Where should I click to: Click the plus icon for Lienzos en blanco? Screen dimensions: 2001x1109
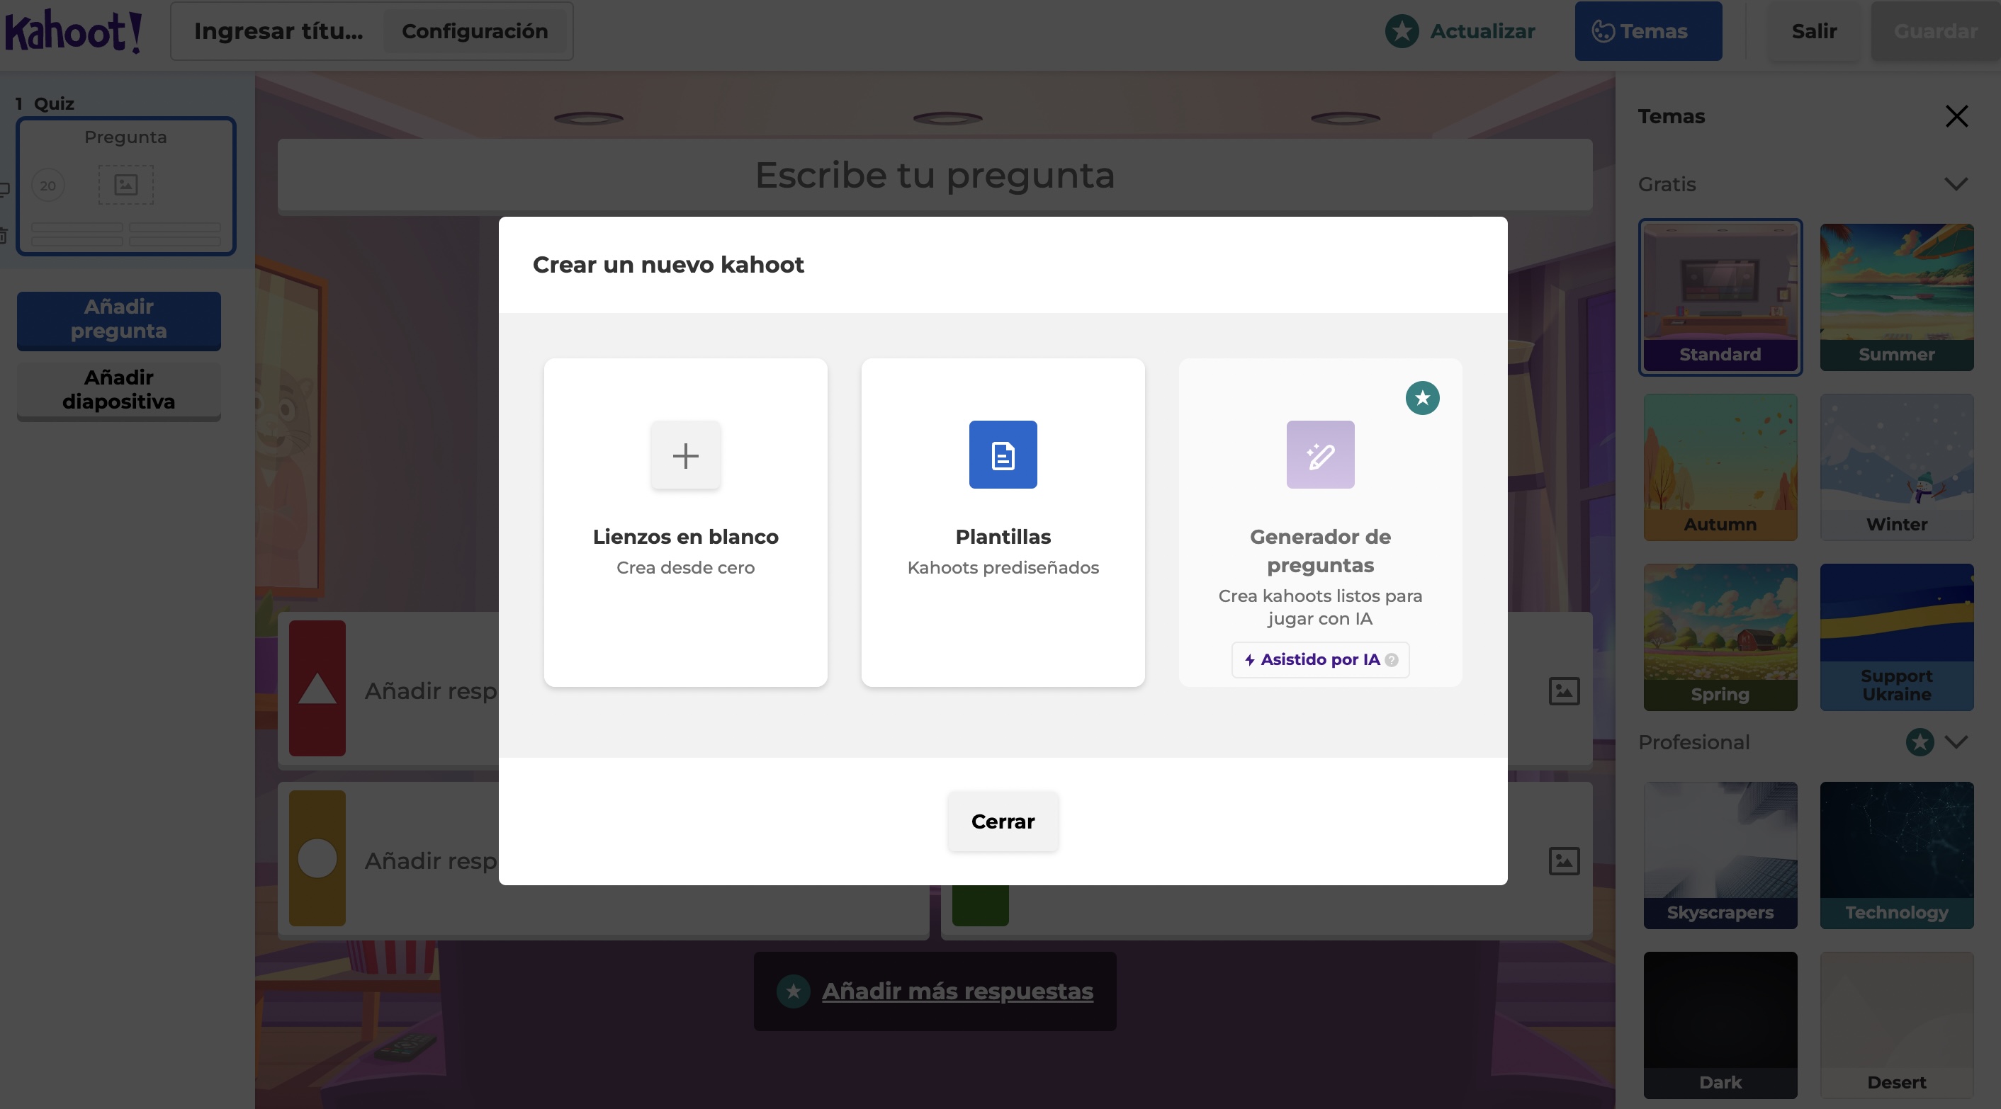685,455
